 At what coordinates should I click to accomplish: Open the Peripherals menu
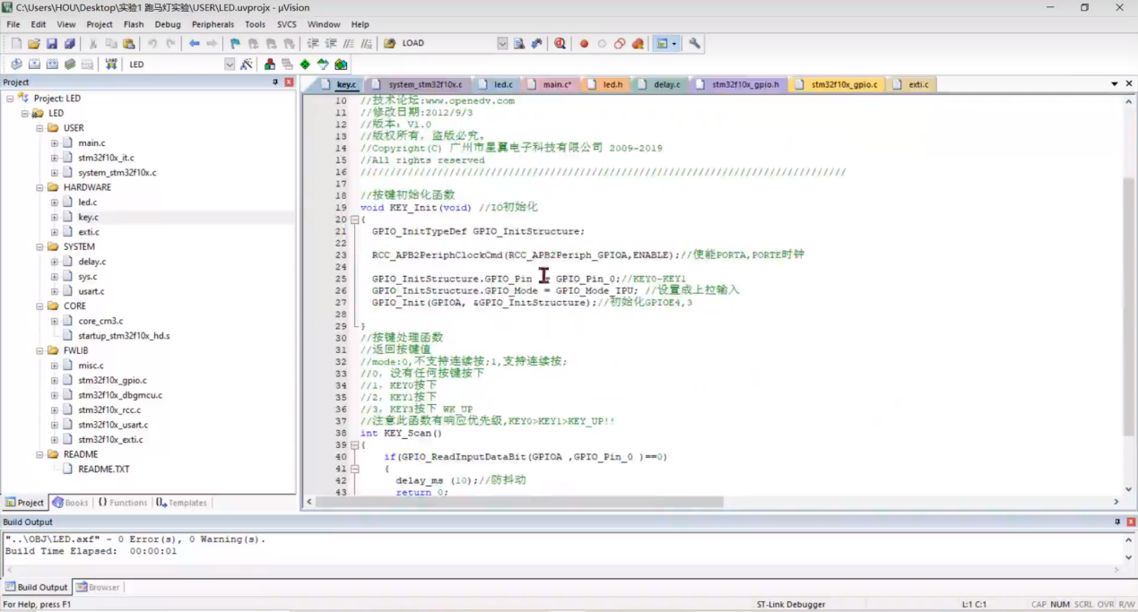pos(213,24)
